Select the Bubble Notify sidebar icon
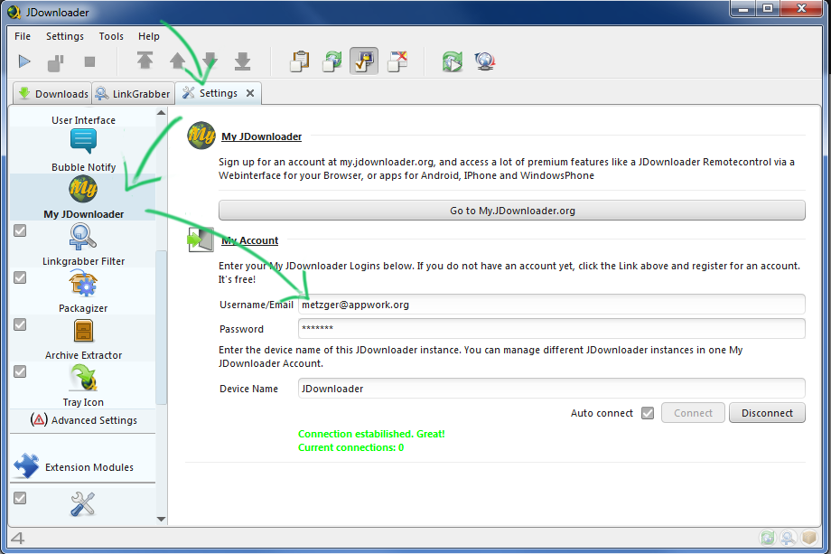The image size is (831, 554). 83,141
